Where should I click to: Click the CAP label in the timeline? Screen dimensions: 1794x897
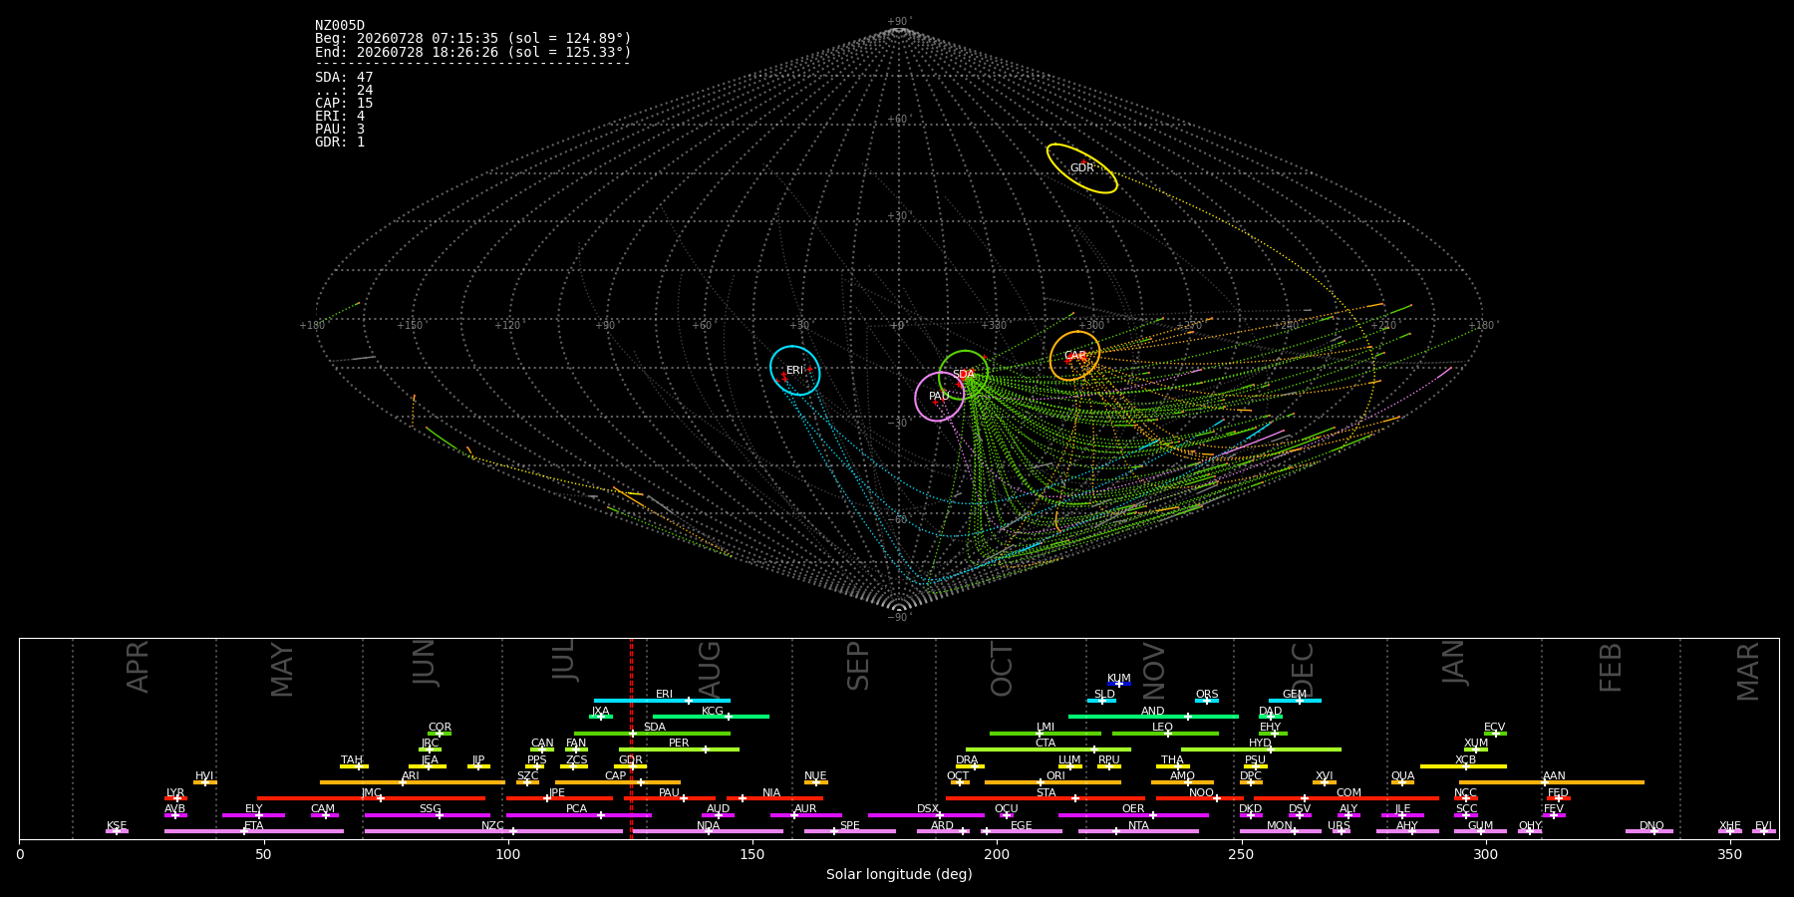[x=616, y=775]
